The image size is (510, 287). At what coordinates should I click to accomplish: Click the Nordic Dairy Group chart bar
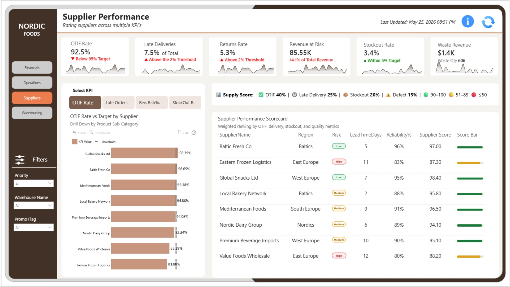point(143,233)
